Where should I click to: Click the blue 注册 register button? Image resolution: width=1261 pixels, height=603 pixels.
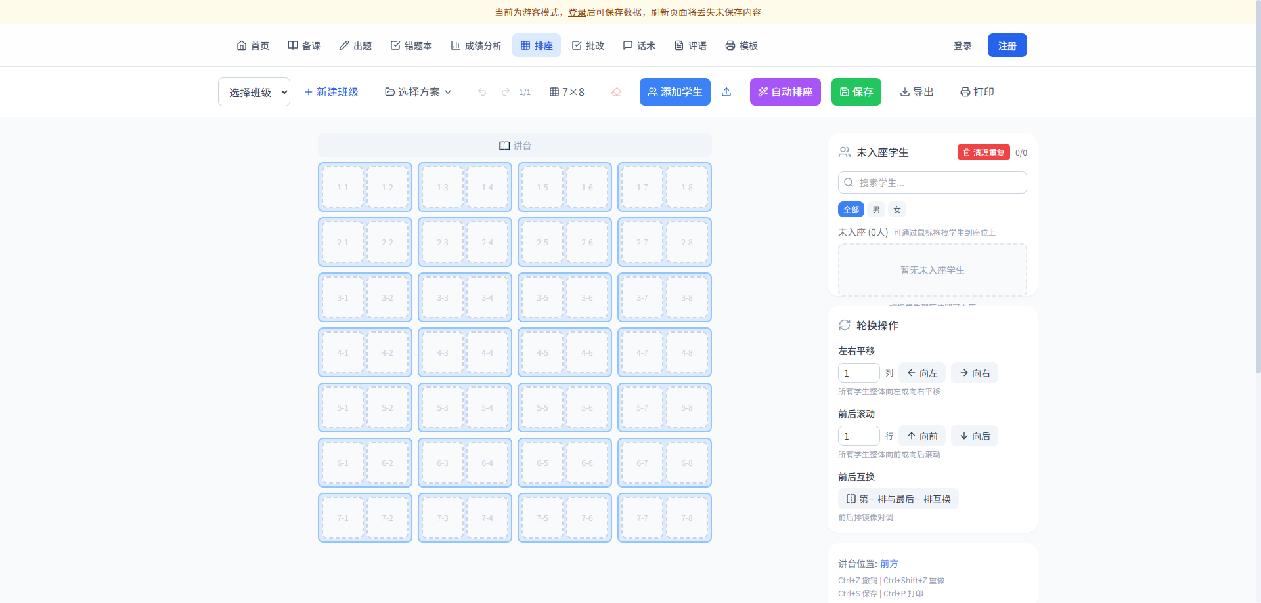coord(1007,45)
